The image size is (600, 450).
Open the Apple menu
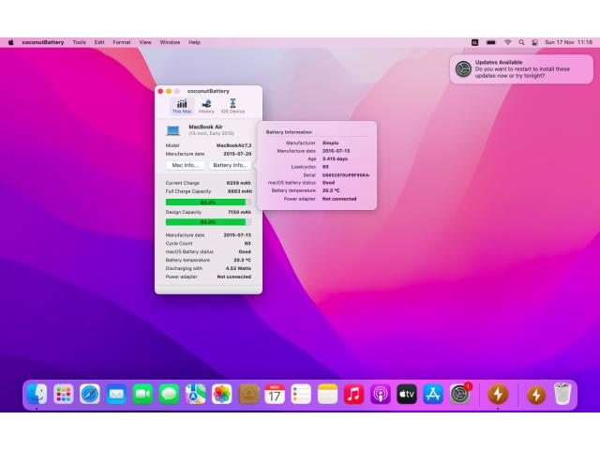click(10, 42)
